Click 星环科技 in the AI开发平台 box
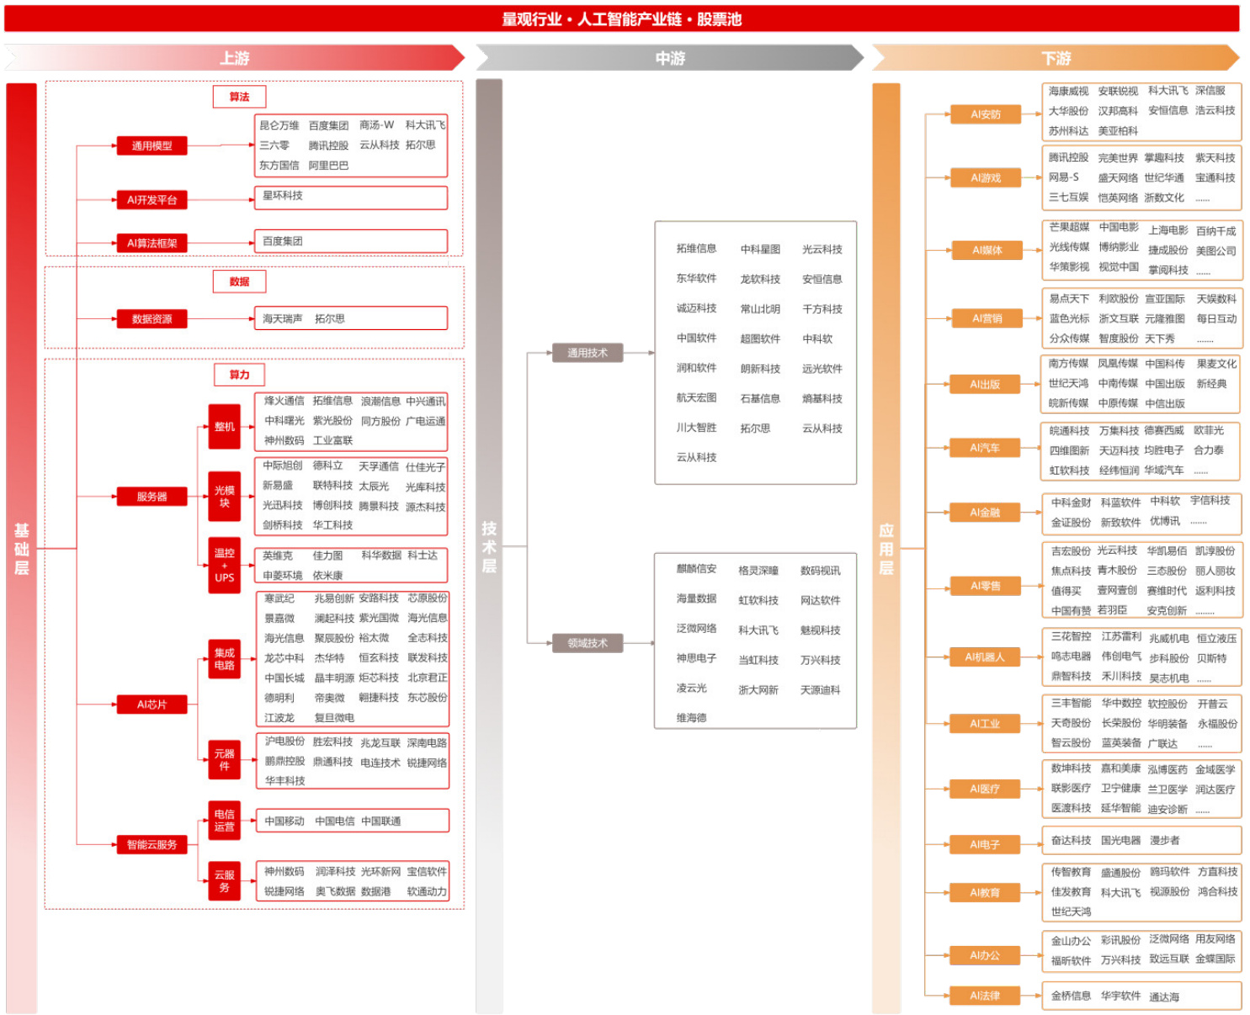Viewport: 1250px width, 1015px height. pos(283,196)
